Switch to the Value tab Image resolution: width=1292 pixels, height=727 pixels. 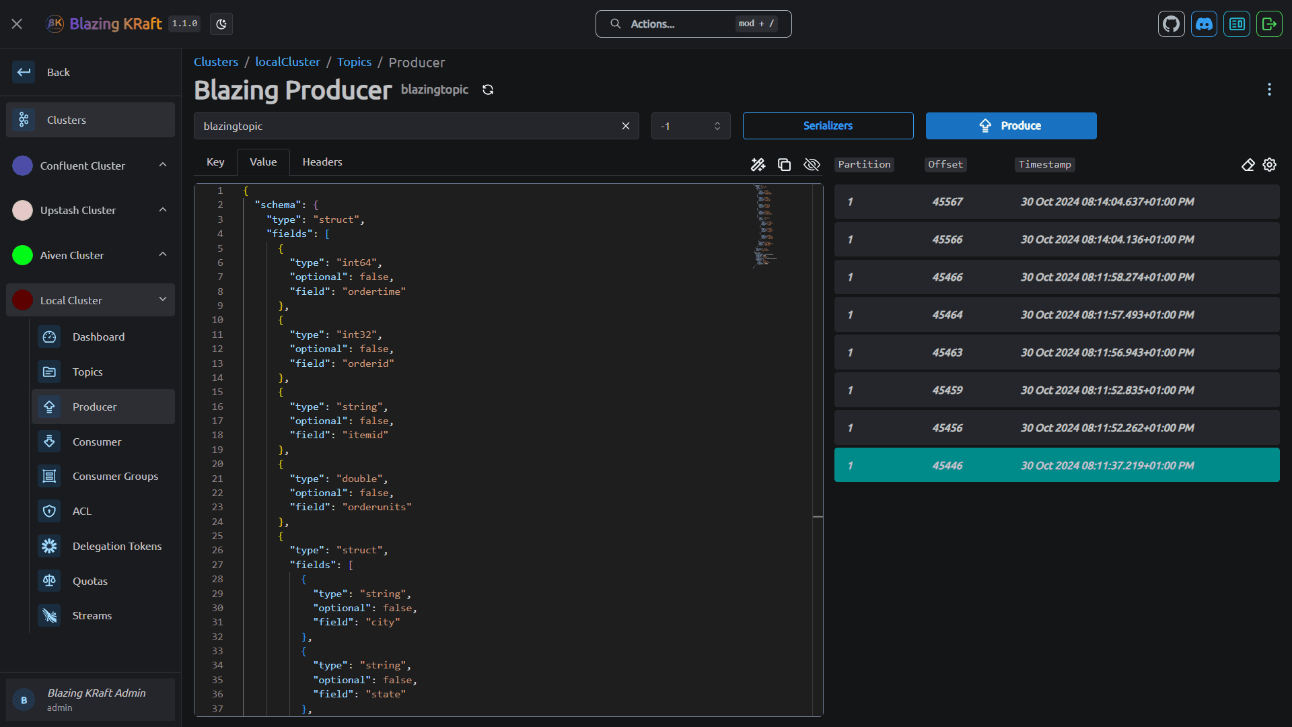coord(263,162)
